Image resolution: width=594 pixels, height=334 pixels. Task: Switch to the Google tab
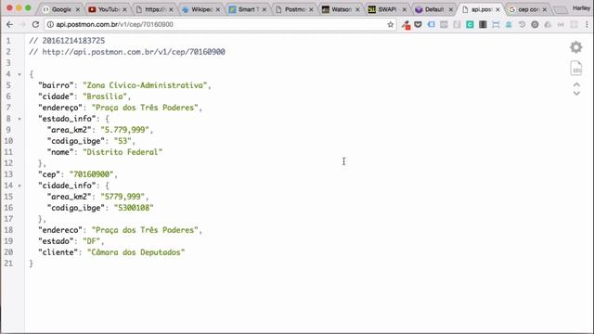[60, 9]
